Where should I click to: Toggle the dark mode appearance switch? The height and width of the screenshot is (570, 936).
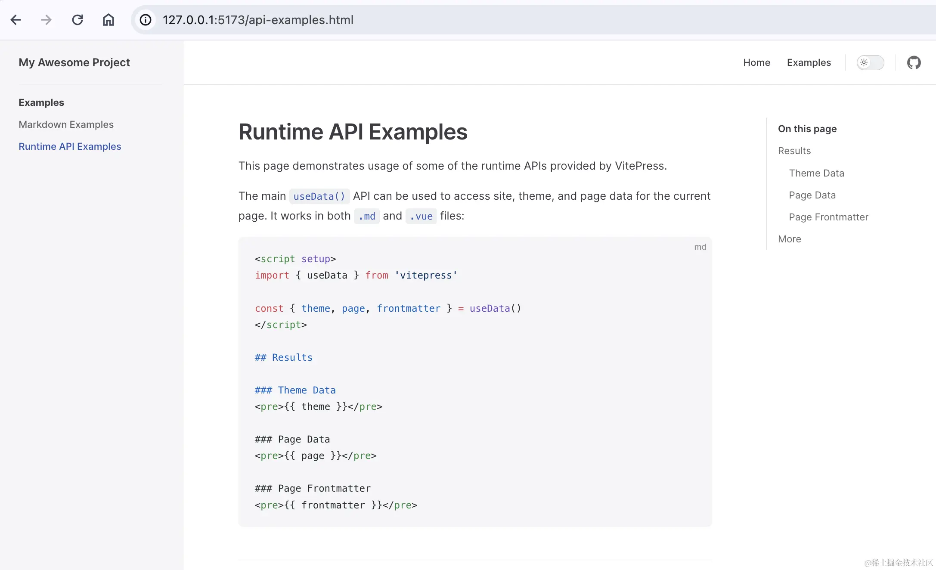(870, 62)
